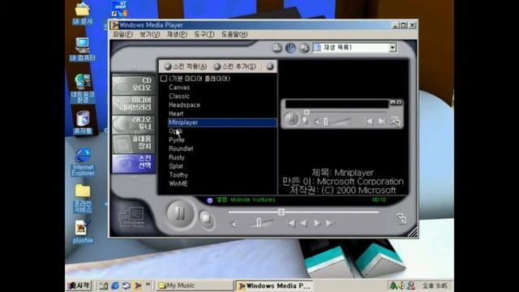The height and width of the screenshot is (292, 519).
Task: Click the Windows Media logo bottom-left
Action: click(x=131, y=217)
